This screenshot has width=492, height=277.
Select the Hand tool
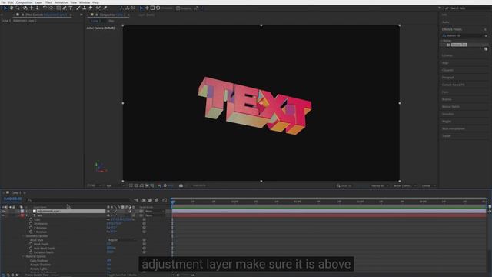pyautogui.click(x=12, y=8)
